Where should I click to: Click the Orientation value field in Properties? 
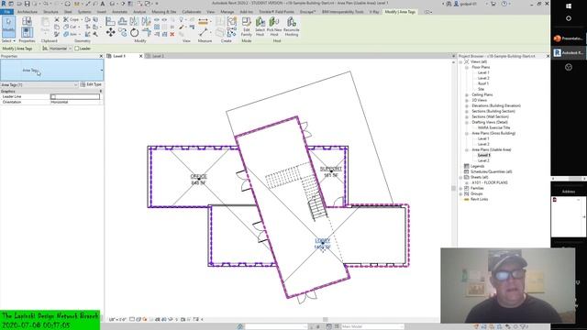[76, 102]
